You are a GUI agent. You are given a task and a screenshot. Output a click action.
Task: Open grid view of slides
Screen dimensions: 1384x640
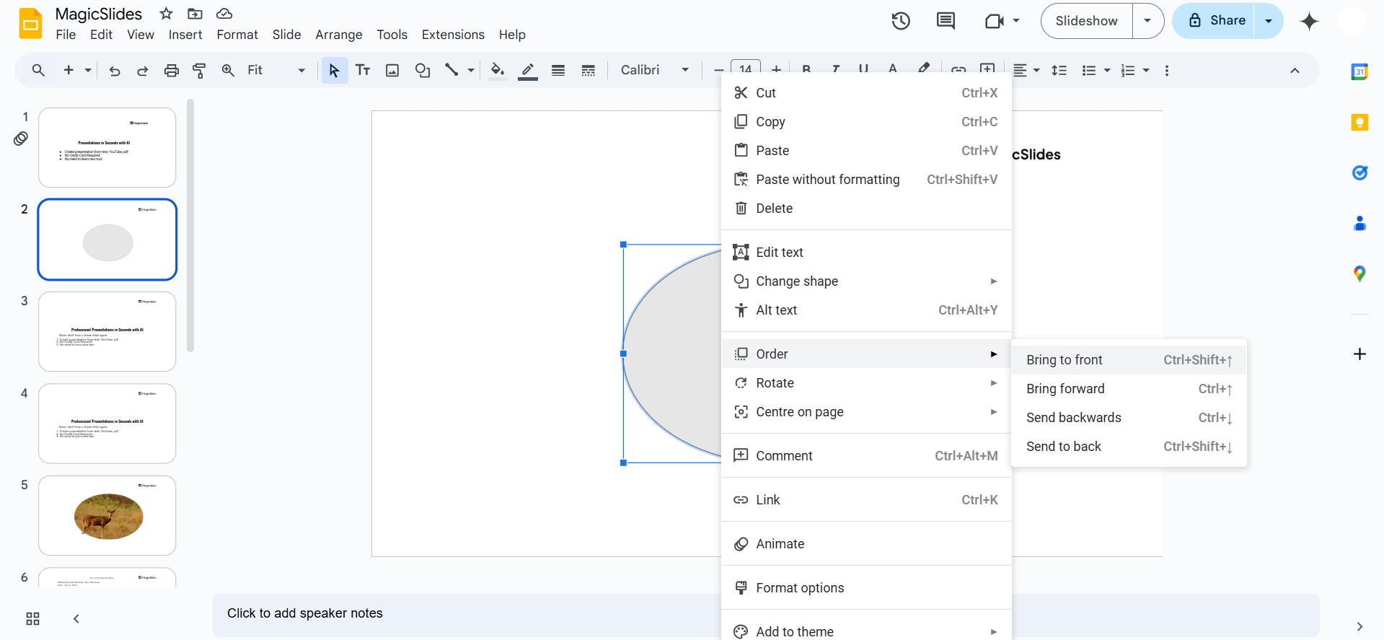[32, 618]
